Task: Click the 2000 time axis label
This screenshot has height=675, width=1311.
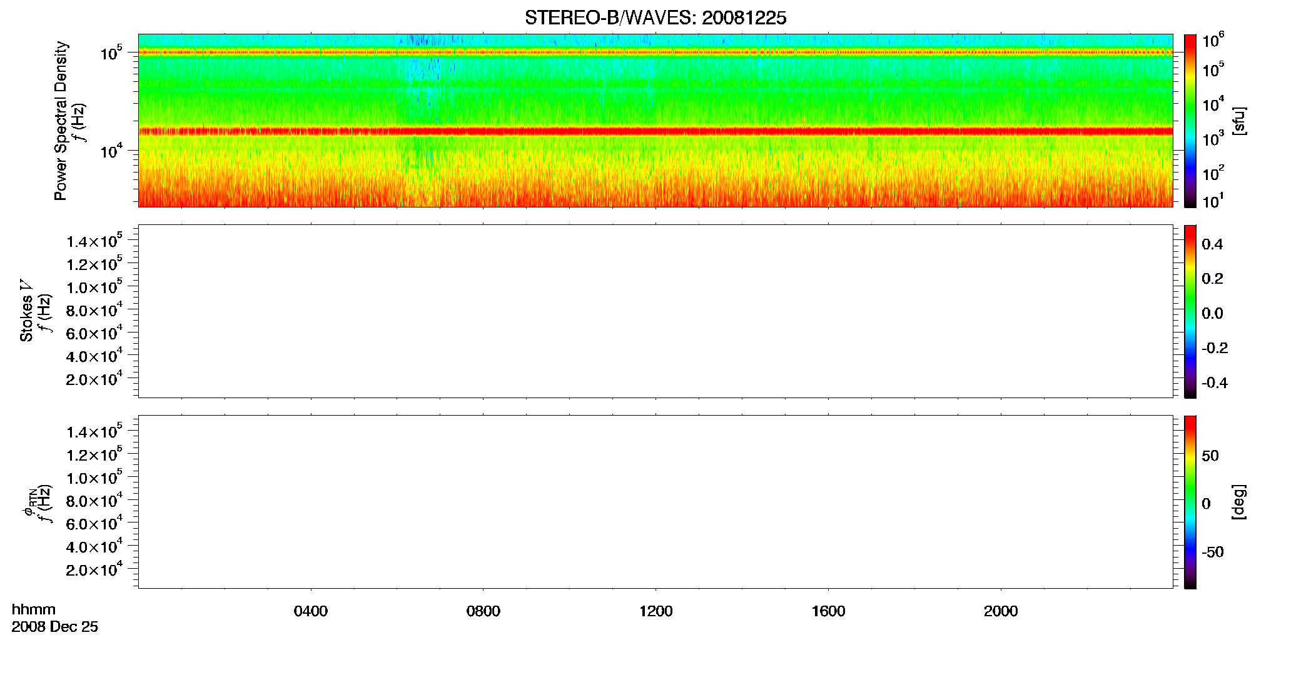Action: click(x=1001, y=611)
